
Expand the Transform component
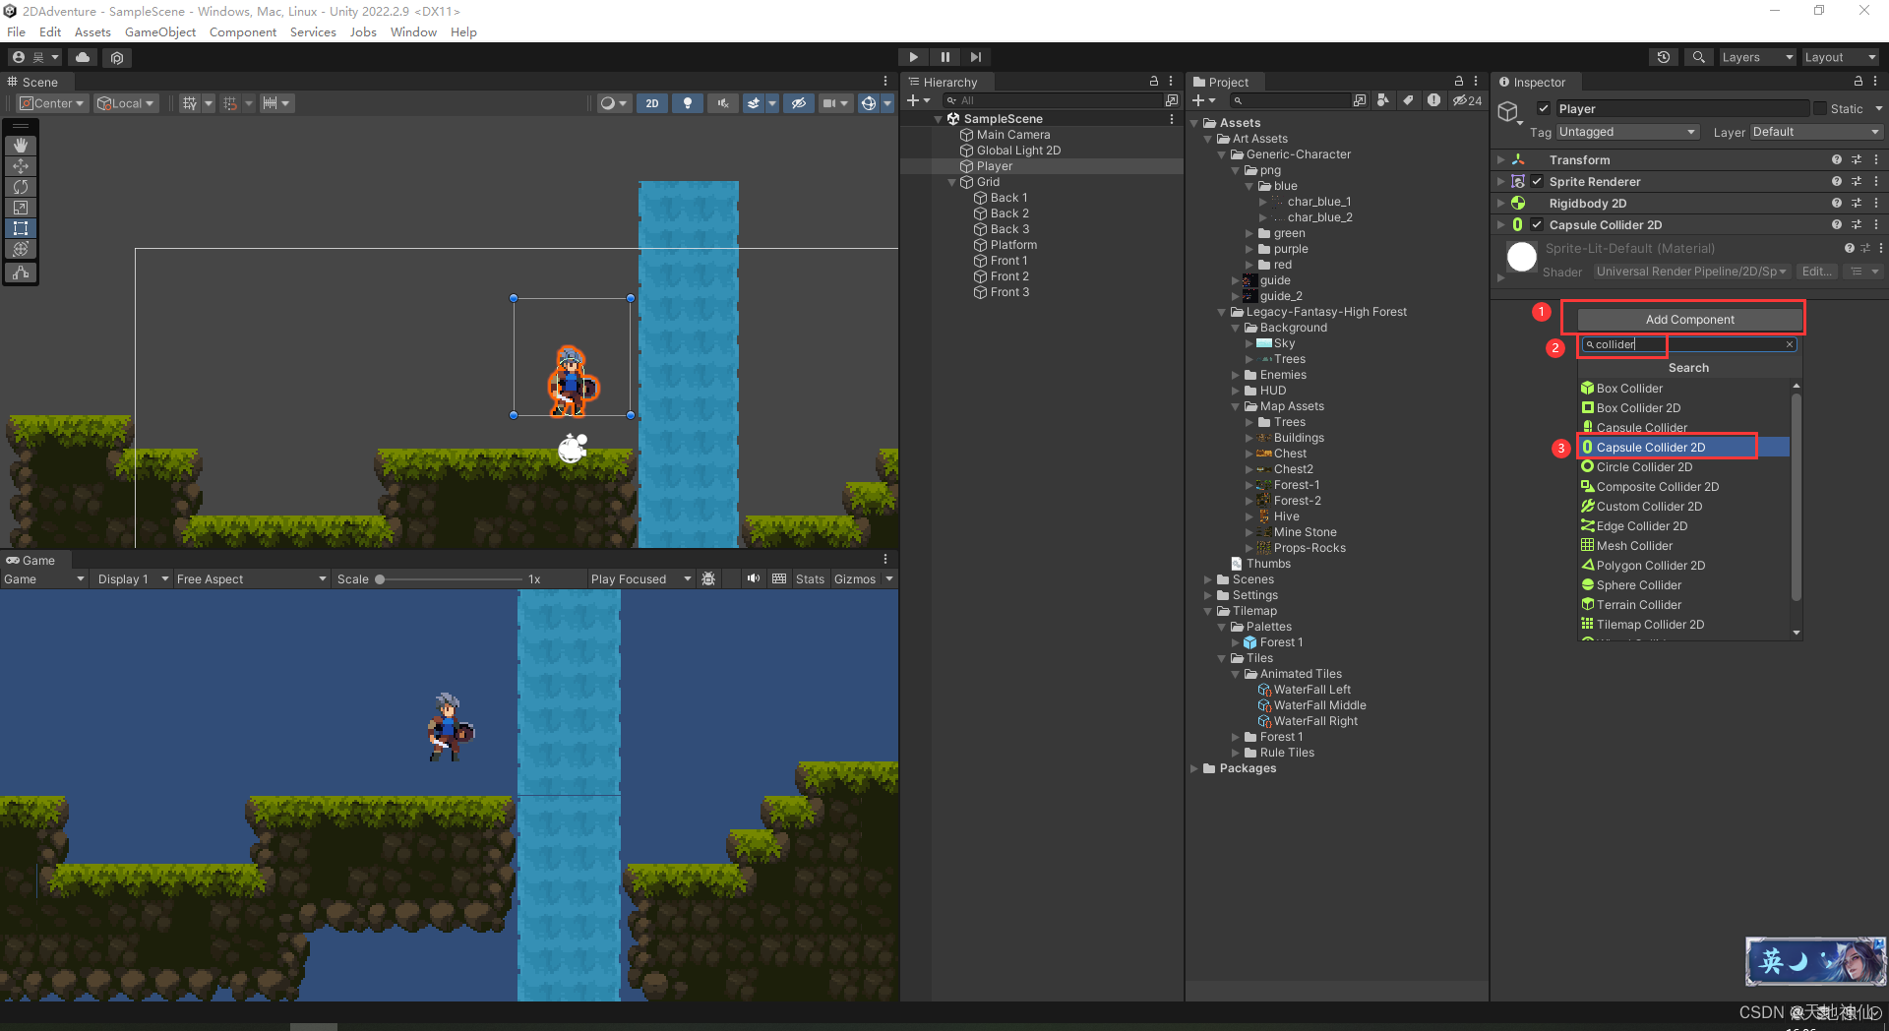click(x=1501, y=159)
